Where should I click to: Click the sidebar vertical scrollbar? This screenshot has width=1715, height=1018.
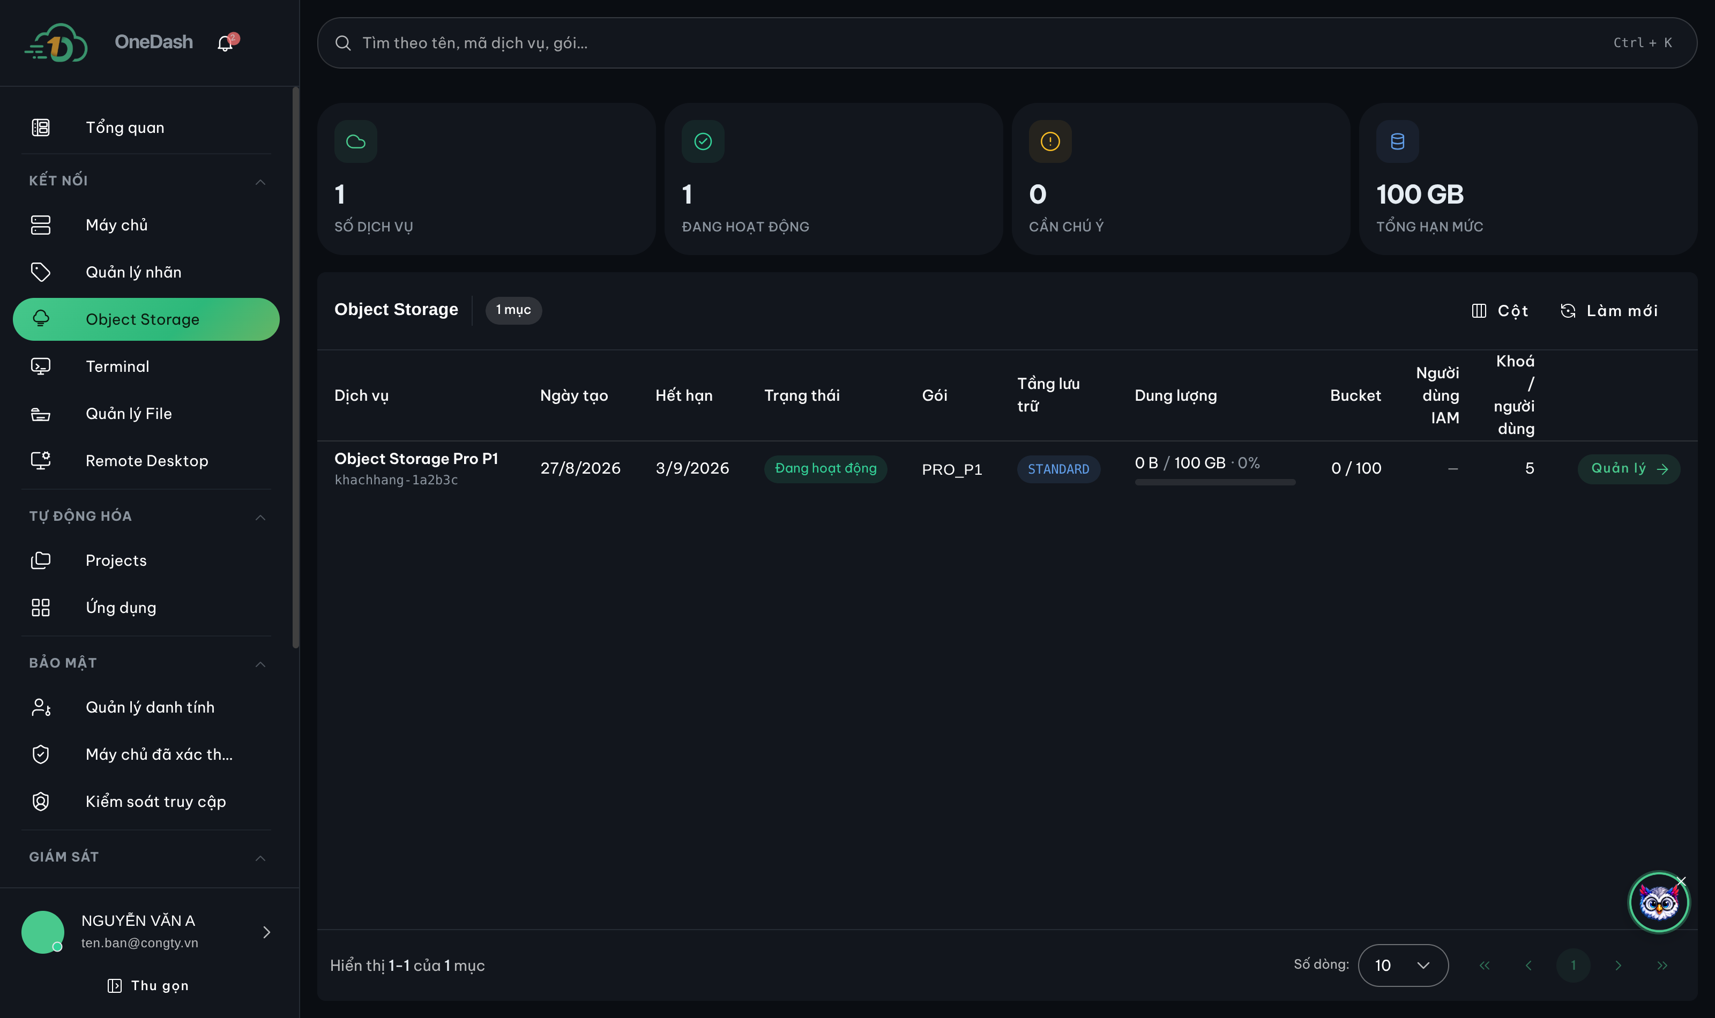coord(296,368)
